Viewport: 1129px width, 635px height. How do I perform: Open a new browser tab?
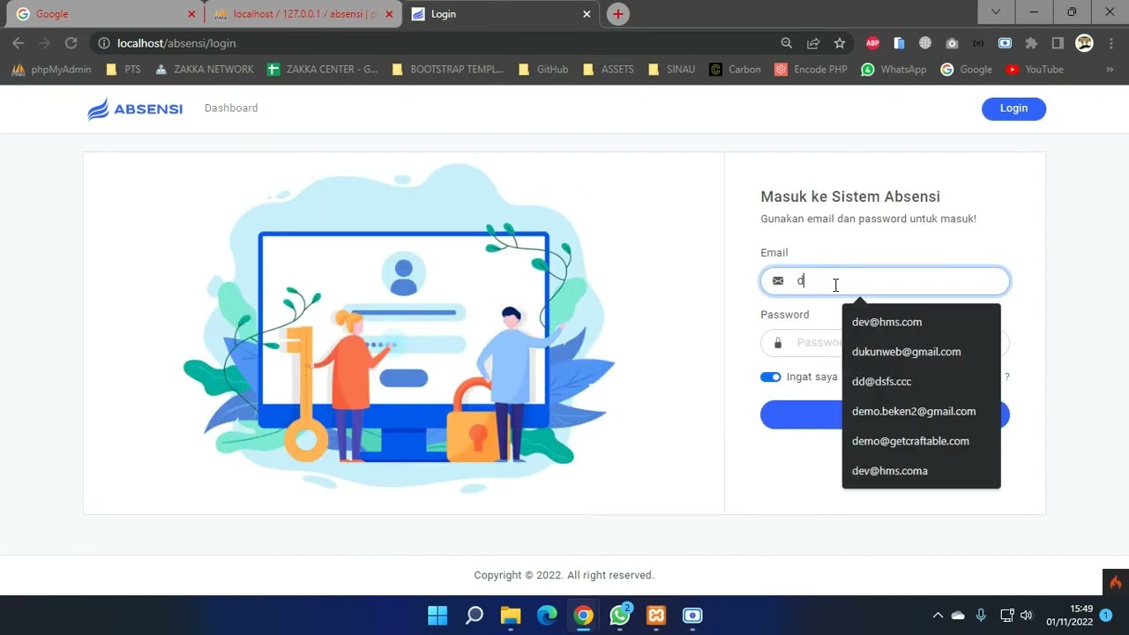(618, 14)
